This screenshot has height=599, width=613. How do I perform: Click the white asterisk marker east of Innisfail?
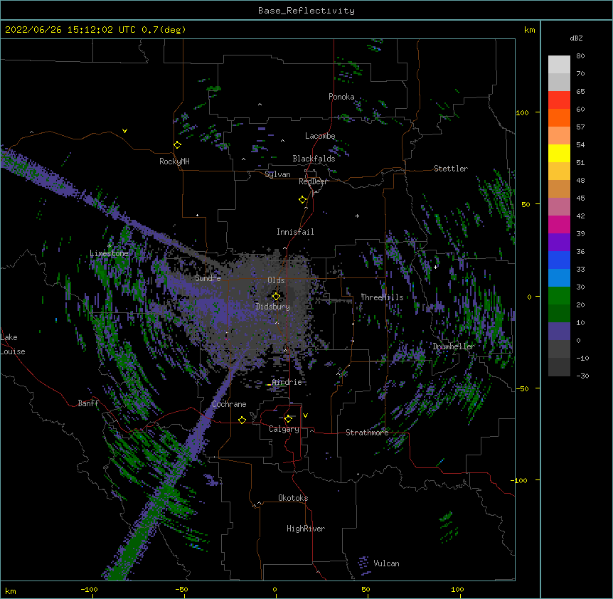click(357, 216)
